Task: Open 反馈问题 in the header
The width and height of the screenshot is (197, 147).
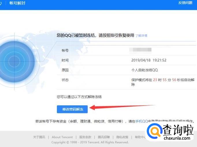Action: point(185,3)
